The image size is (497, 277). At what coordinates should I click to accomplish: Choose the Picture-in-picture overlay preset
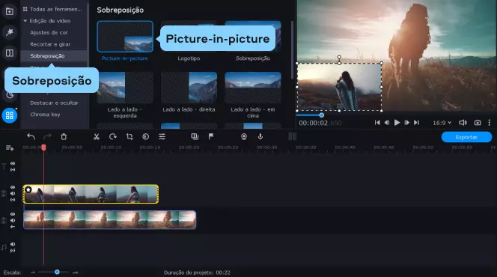click(x=125, y=37)
